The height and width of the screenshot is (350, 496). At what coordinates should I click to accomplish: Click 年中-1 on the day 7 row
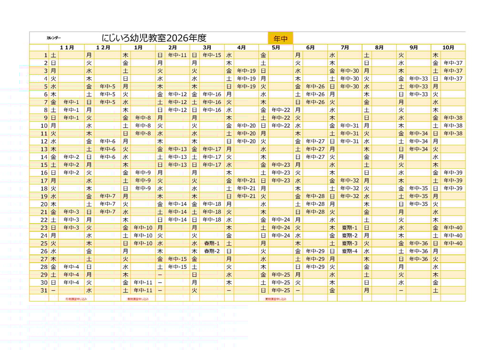[71, 102]
